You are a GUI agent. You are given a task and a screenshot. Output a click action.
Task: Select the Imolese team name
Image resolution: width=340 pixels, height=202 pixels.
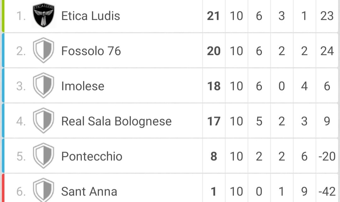(x=83, y=86)
